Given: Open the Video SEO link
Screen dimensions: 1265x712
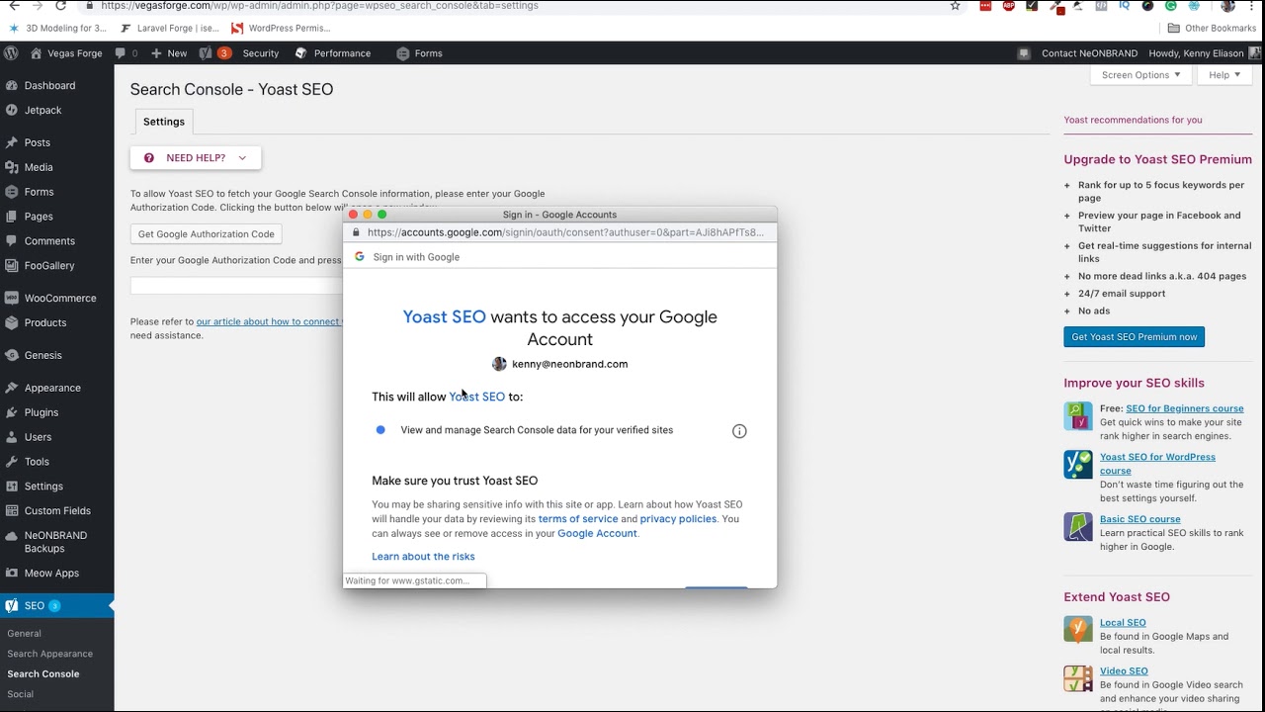Looking at the screenshot, I should tap(1124, 671).
